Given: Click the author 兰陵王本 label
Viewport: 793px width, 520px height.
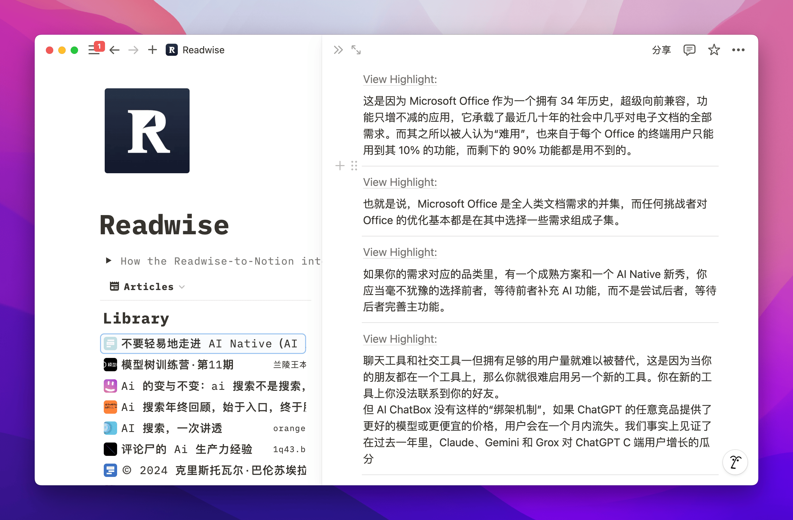Looking at the screenshot, I should coord(290,365).
